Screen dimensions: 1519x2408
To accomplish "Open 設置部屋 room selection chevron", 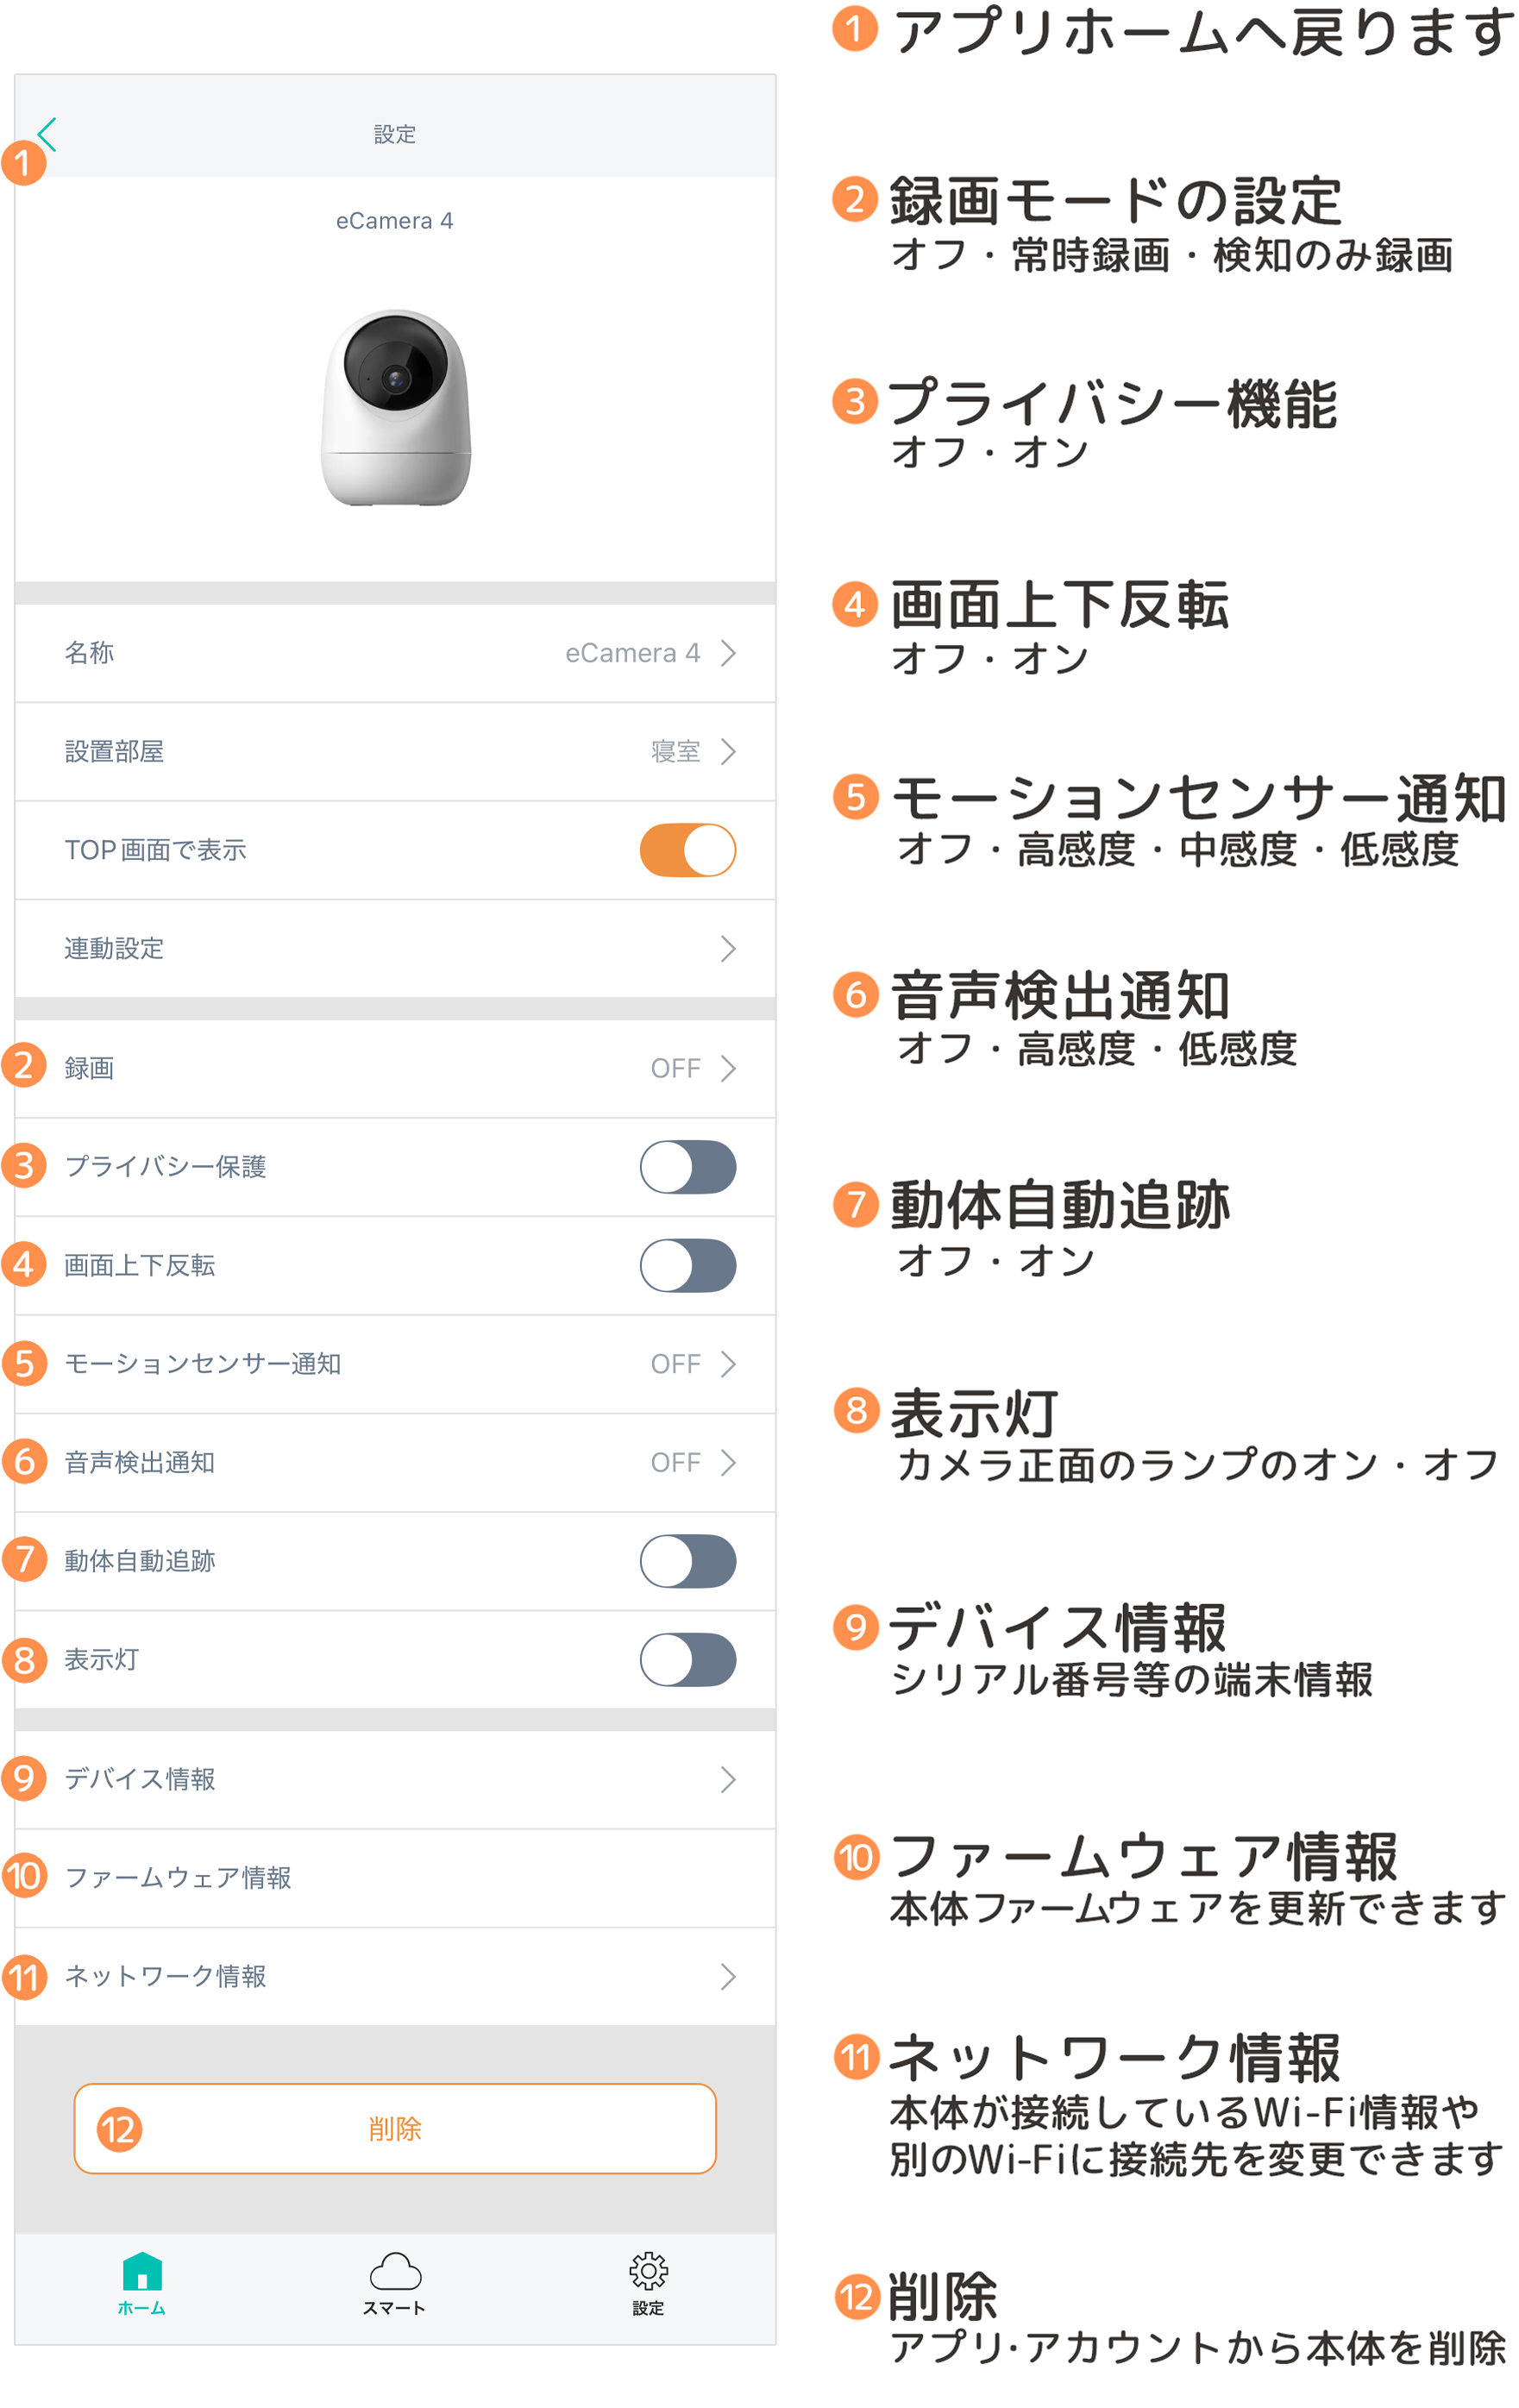I will pyautogui.click(x=728, y=752).
